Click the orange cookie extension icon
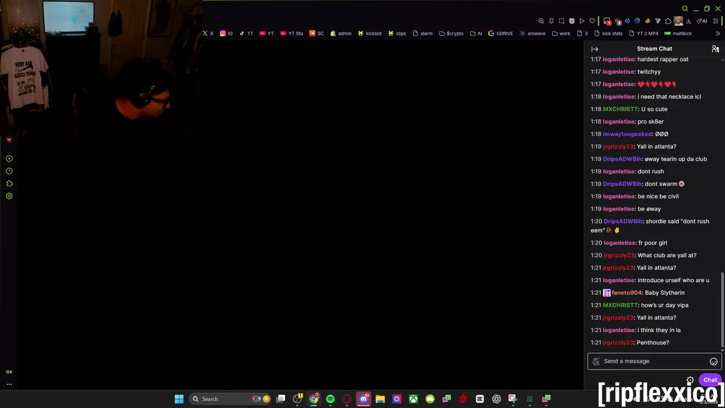 [x=647, y=21]
